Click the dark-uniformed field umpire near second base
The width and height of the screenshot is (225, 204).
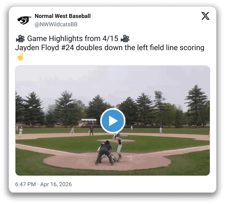pos(91,131)
